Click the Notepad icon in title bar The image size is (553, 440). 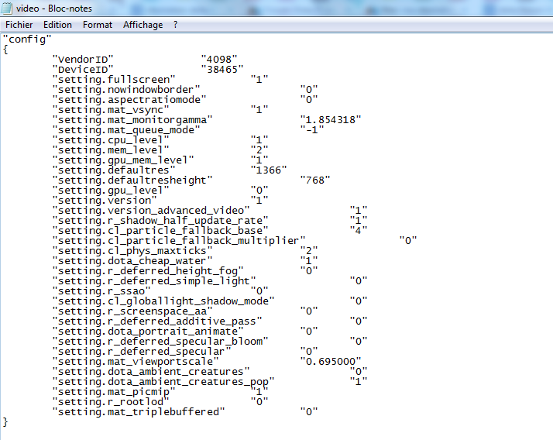(x=7, y=8)
